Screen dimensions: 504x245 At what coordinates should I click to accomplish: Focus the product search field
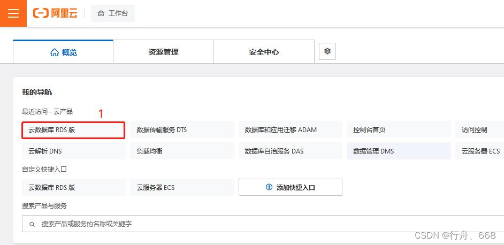[x=263, y=224]
